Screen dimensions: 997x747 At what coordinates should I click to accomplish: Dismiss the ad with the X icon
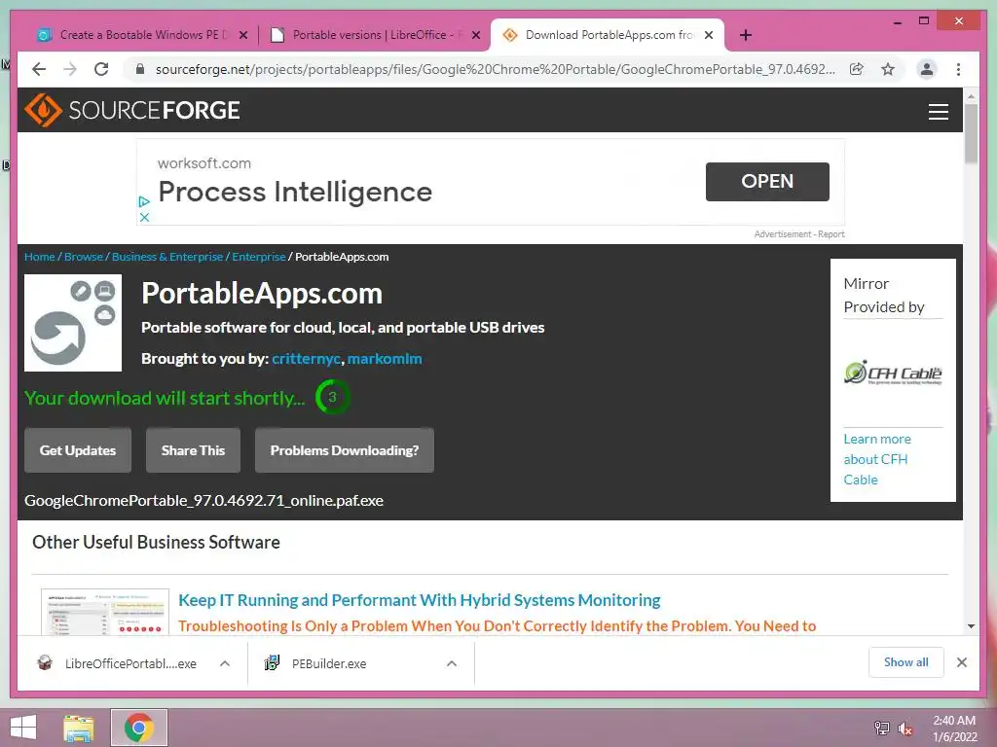pos(144,217)
